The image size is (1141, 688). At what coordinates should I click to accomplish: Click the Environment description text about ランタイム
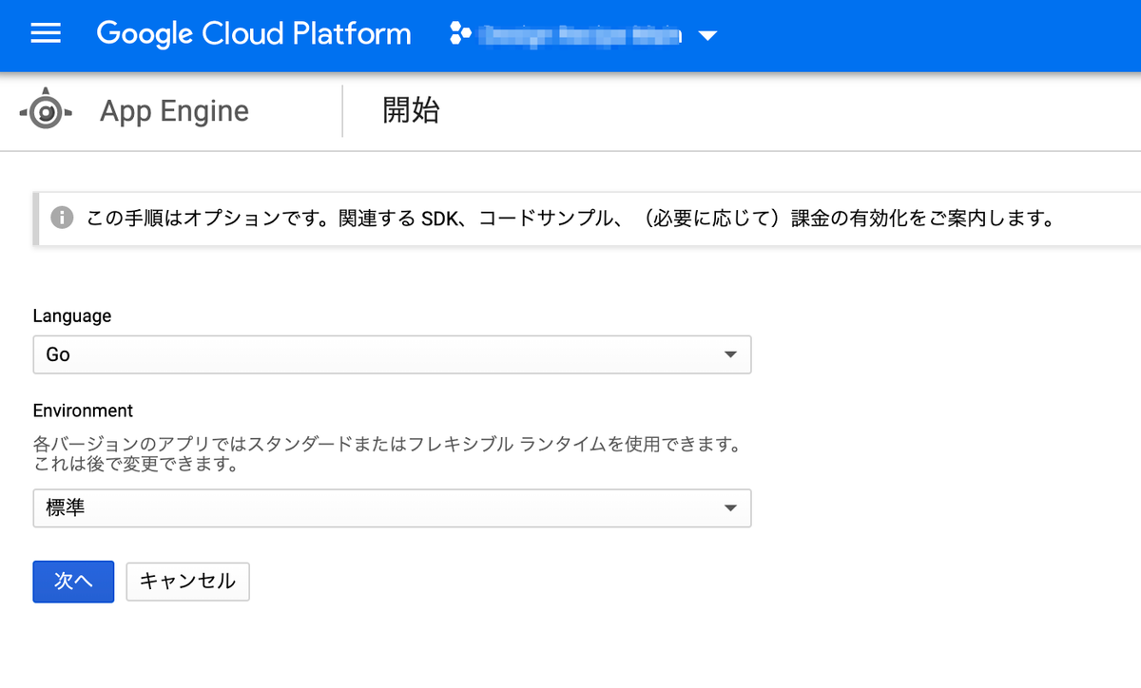click(386, 455)
